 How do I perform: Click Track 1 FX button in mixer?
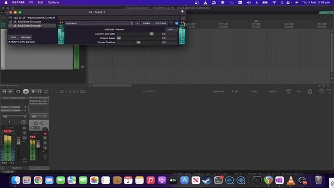pos(39,117)
